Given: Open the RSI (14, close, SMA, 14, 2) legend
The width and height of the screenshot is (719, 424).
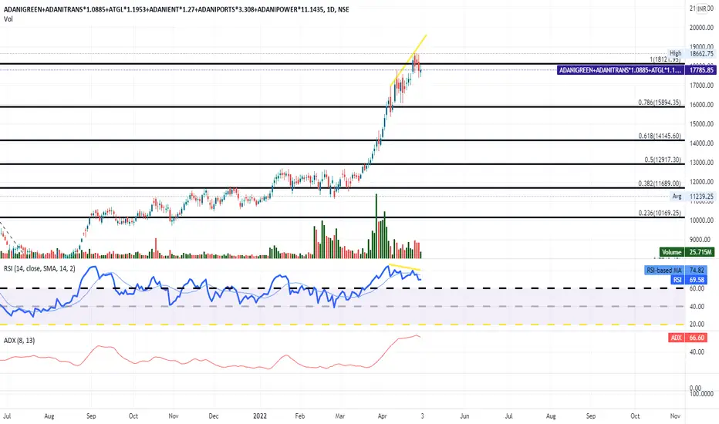Looking at the screenshot, I should pos(39,268).
